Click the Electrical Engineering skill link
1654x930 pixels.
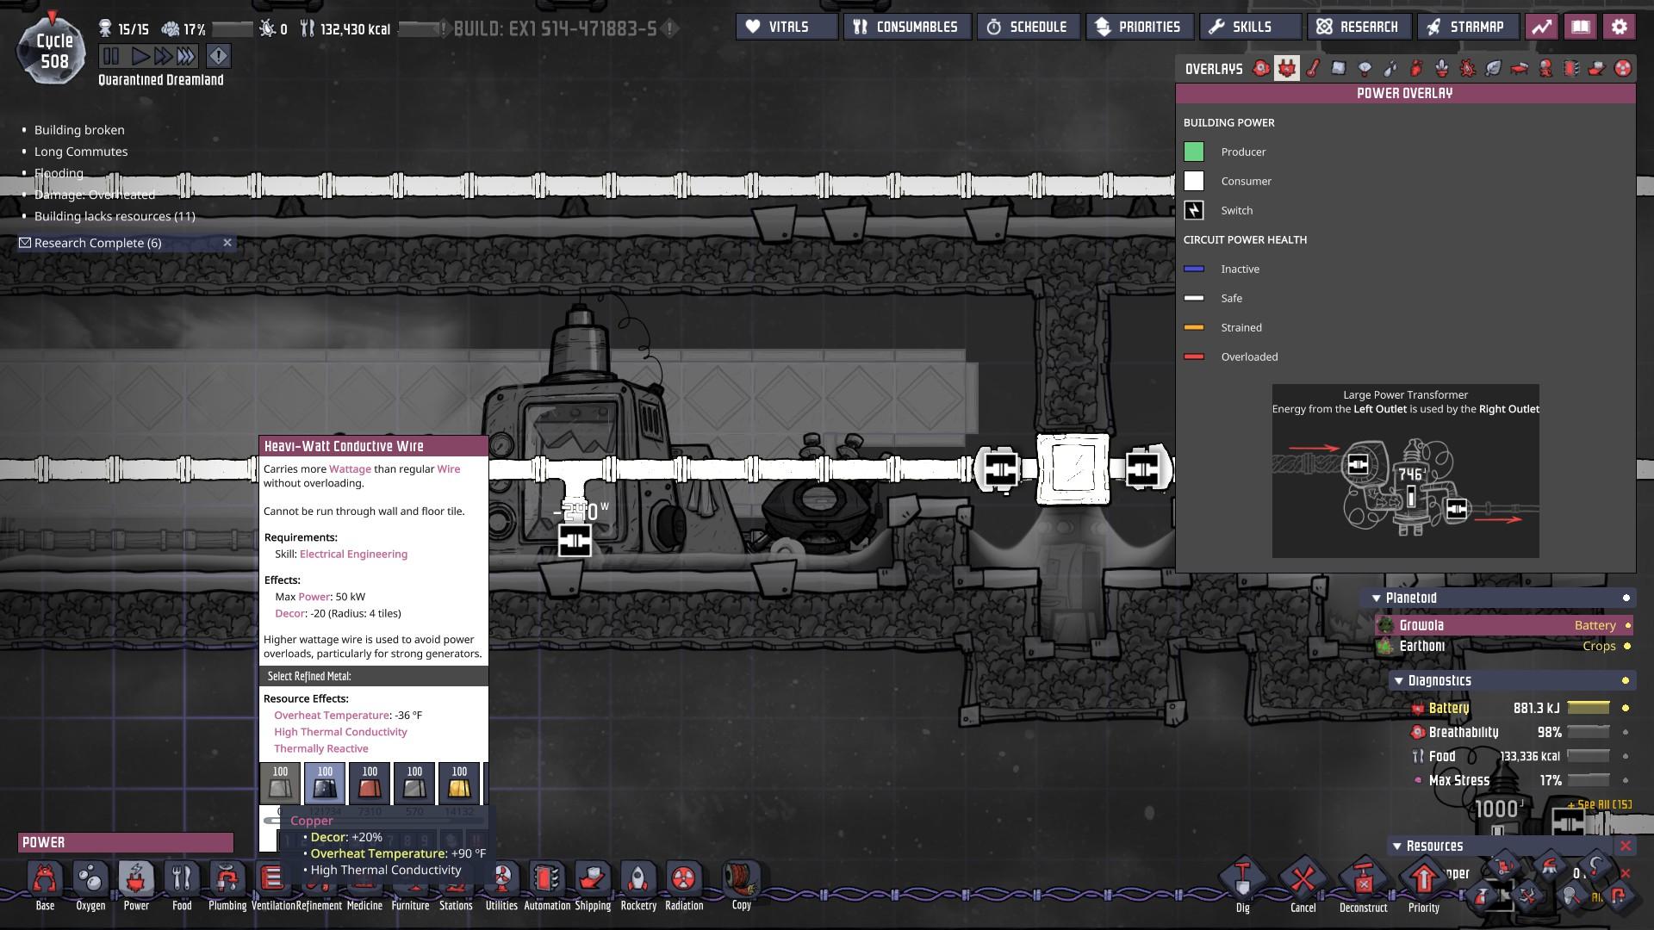[353, 554]
